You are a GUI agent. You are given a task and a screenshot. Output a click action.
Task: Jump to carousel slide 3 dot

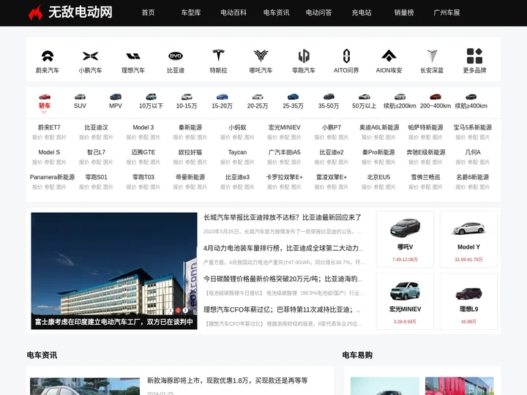tap(185, 310)
